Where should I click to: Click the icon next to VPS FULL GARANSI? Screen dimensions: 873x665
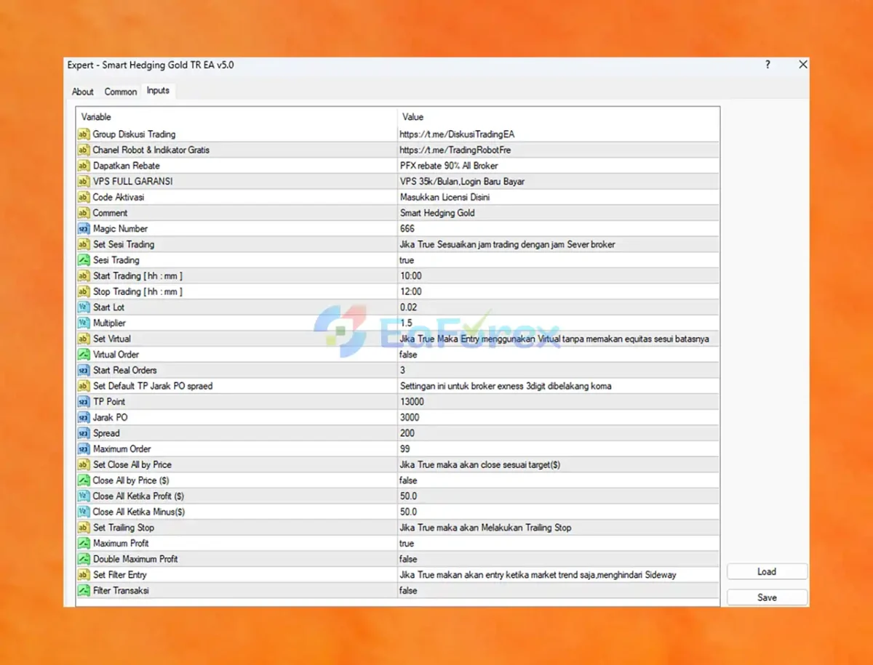pyautogui.click(x=83, y=182)
